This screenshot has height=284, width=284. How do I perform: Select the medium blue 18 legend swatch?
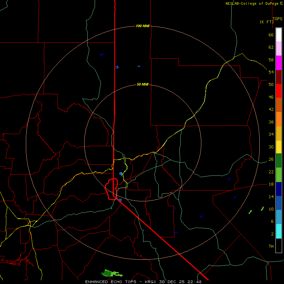(x=279, y=203)
